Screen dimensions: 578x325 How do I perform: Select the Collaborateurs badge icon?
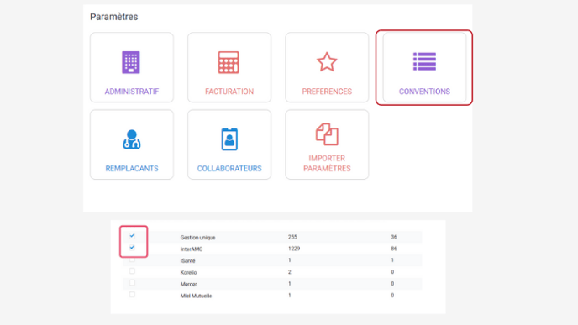229,139
